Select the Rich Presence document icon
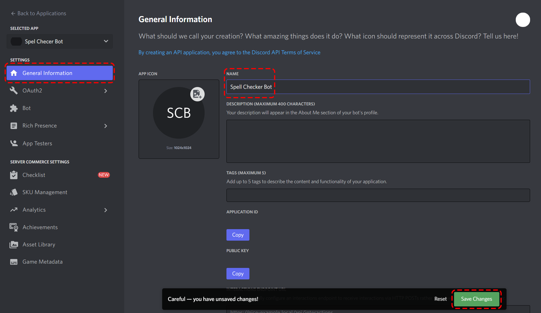 14,125
